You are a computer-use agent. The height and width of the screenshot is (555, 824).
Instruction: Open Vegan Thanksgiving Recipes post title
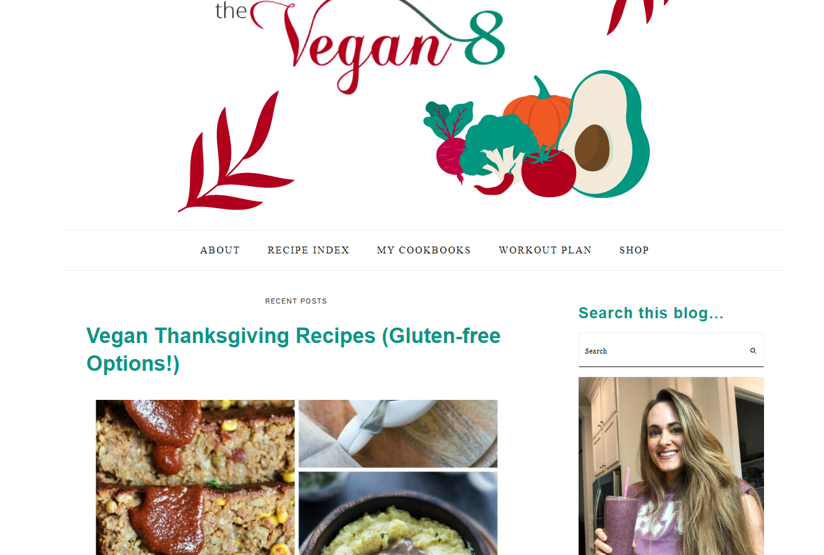tap(294, 350)
